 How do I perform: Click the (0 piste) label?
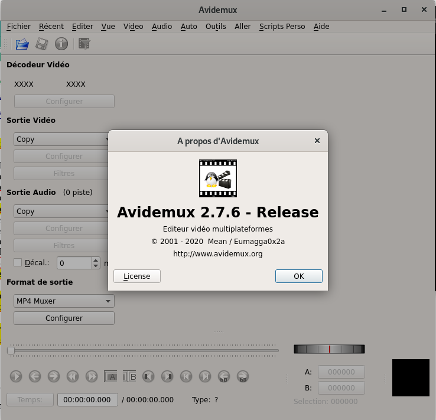tap(77, 193)
